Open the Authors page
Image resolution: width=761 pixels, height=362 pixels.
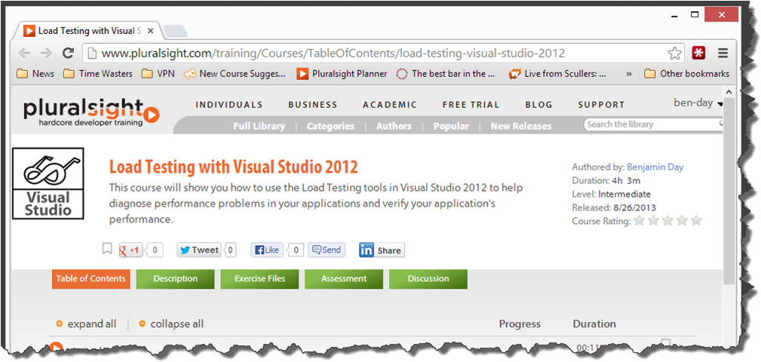pyautogui.click(x=394, y=126)
